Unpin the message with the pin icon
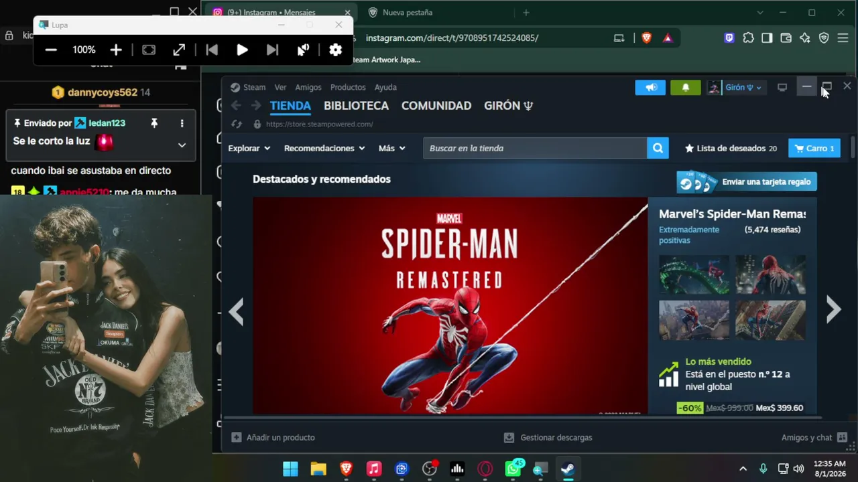 (154, 123)
